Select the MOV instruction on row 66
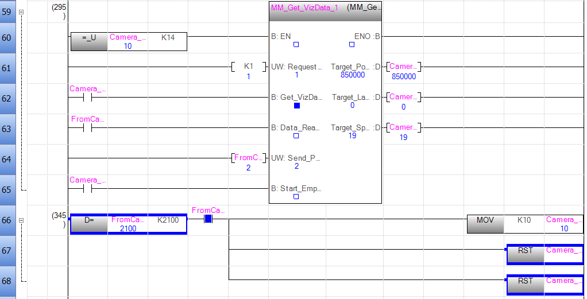Viewport: 587px width, 299px height. coord(485,224)
